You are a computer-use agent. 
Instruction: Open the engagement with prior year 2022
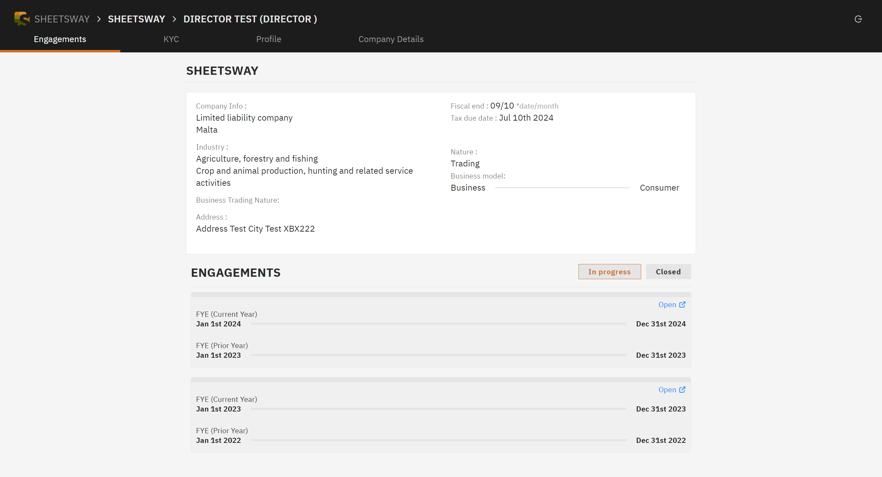click(672, 390)
